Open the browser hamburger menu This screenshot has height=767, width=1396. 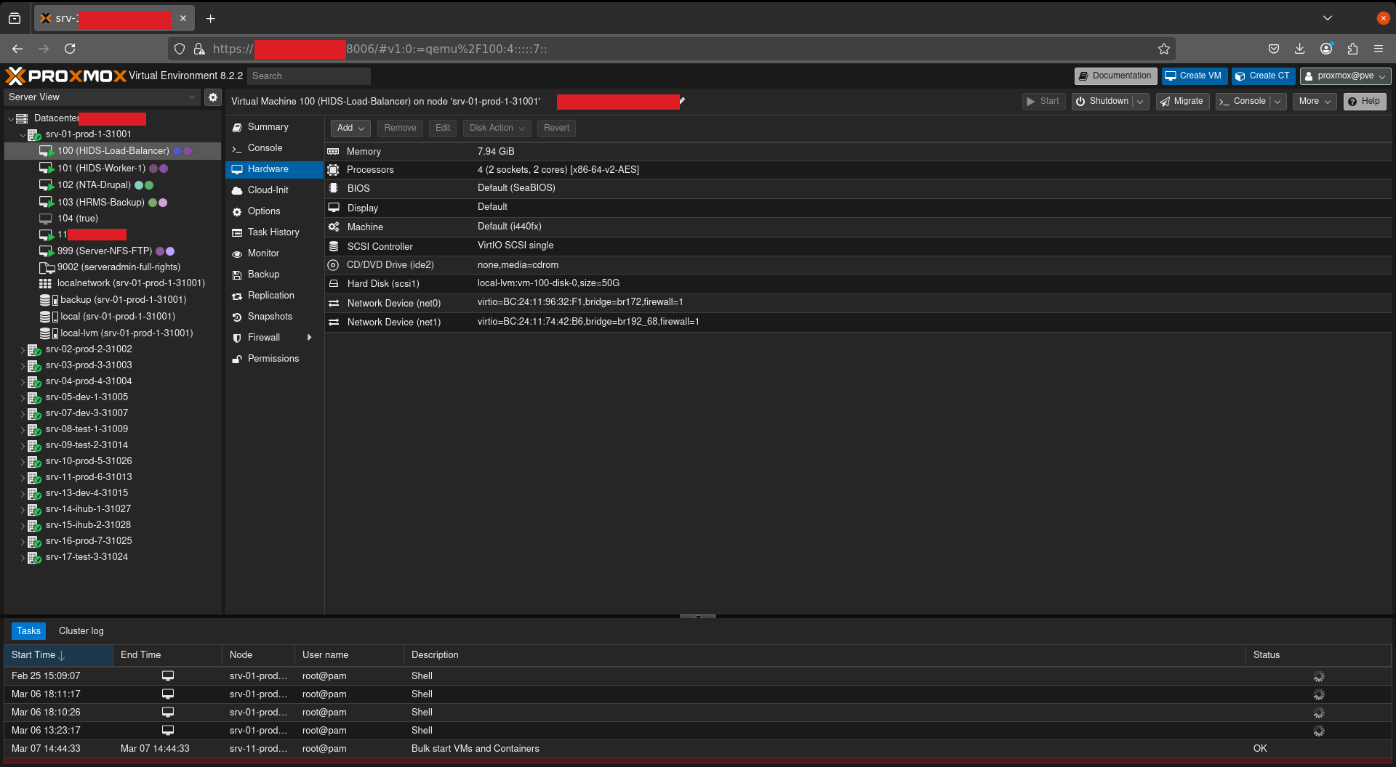click(x=1379, y=49)
